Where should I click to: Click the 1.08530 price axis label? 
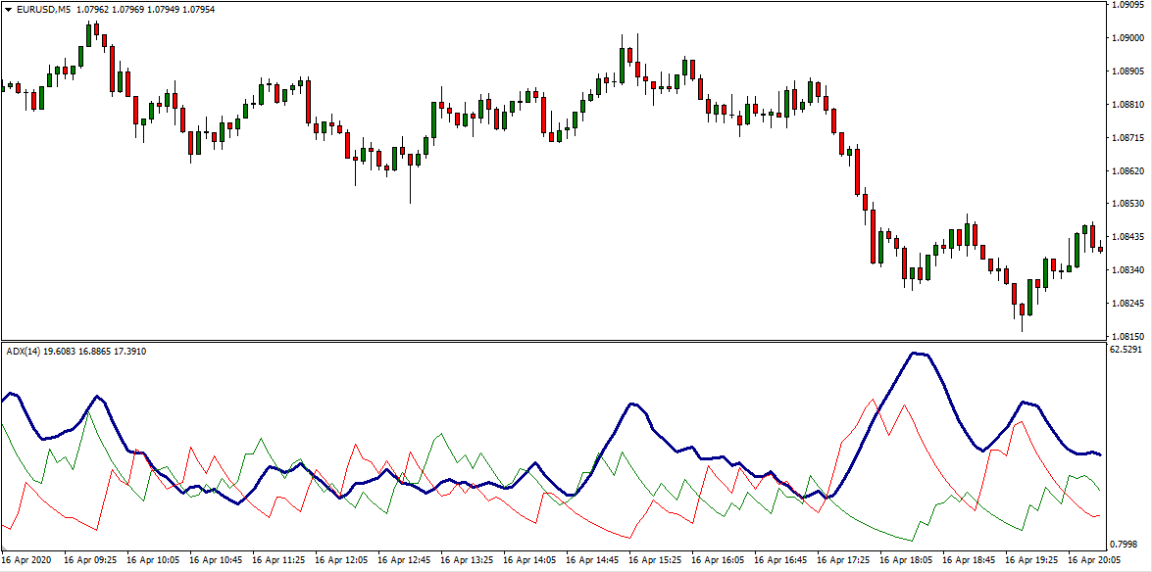[x=1127, y=204]
